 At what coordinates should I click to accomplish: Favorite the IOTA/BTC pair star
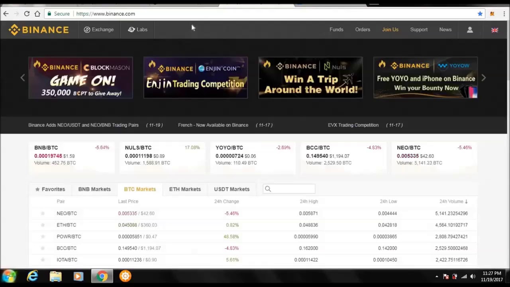pyautogui.click(x=43, y=259)
